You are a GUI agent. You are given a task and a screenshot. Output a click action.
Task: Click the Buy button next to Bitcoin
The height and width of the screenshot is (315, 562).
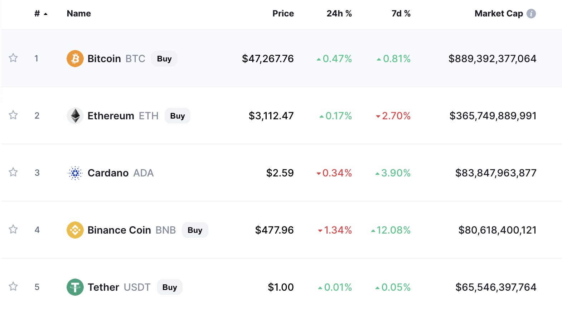[164, 59]
